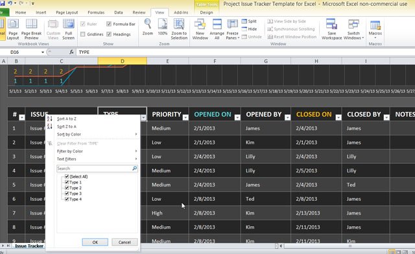415x254 pixels.
Task: Click the Undo icon in quick access toolbar
Action: (x=10, y=3)
